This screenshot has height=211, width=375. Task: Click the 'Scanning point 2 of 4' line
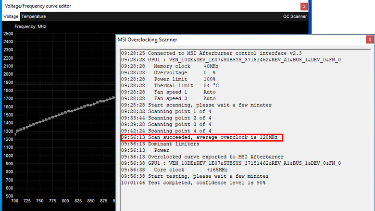tap(166, 118)
